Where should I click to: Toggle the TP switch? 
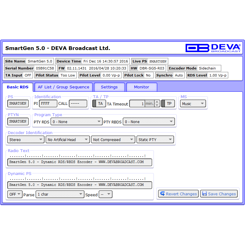click(x=168, y=104)
